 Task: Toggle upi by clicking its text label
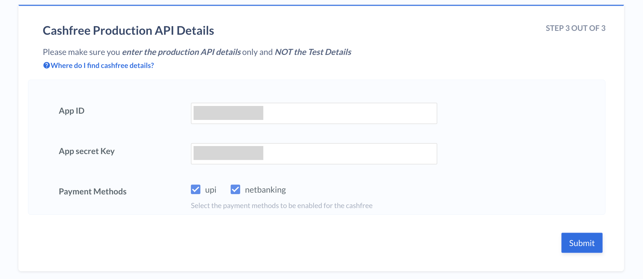click(x=211, y=190)
